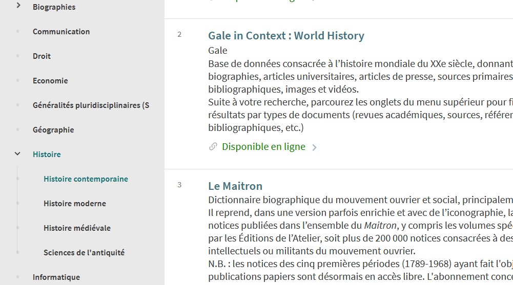Screen dimensions: 513x285
Task: Select the Economie category
Action: [50, 81]
